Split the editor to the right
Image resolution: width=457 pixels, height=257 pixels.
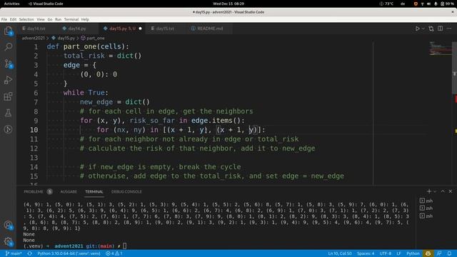point(440,29)
